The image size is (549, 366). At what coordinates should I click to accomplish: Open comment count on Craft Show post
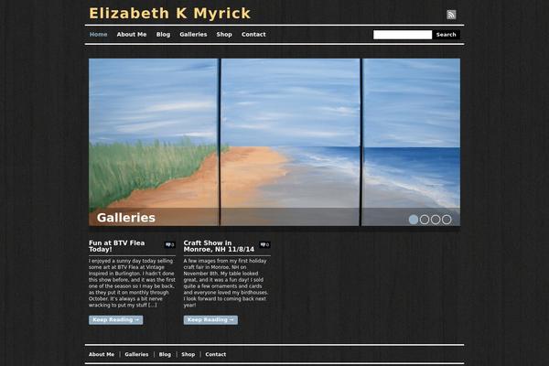[x=264, y=245]
